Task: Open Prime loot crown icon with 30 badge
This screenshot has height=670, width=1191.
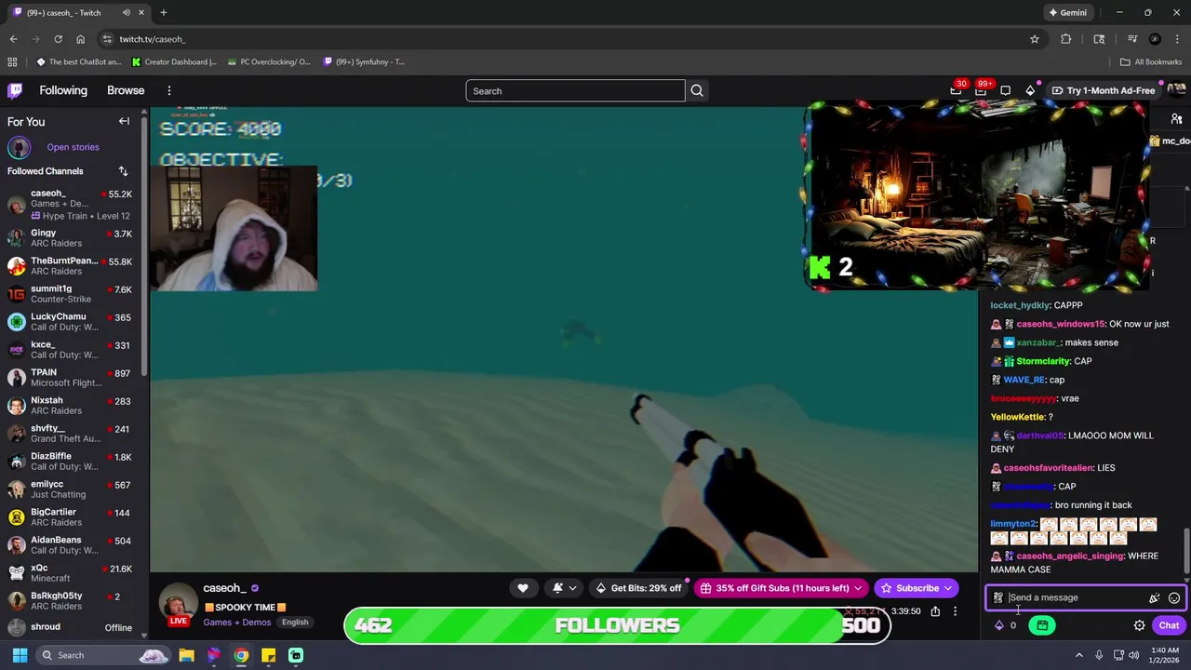Action: point(956,90)
